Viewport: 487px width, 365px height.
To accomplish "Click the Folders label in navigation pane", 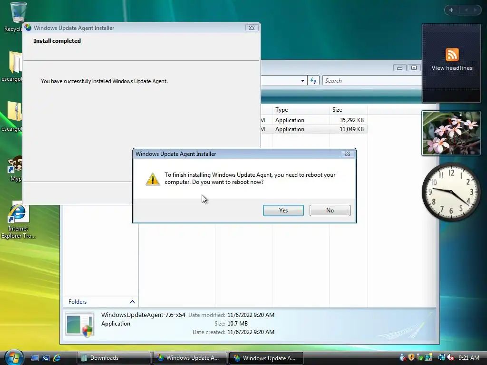I will coord(78,302).
